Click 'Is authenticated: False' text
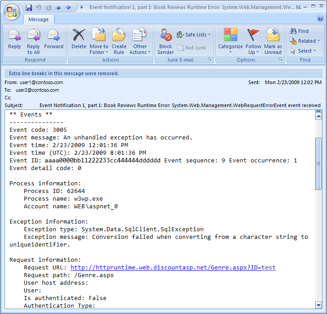Screen dimensions: 327x314 click(x=65, y=298)
